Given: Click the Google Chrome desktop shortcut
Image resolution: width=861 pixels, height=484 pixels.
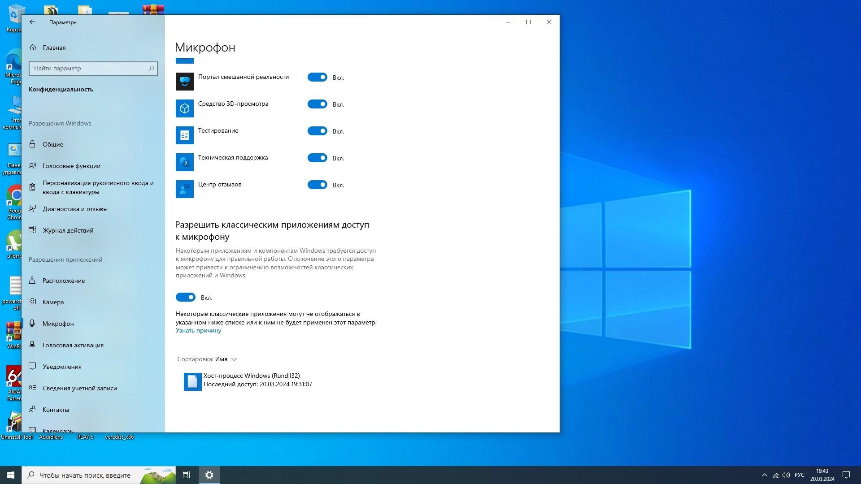Looking at the screenshot, I should tap(13, 202).
